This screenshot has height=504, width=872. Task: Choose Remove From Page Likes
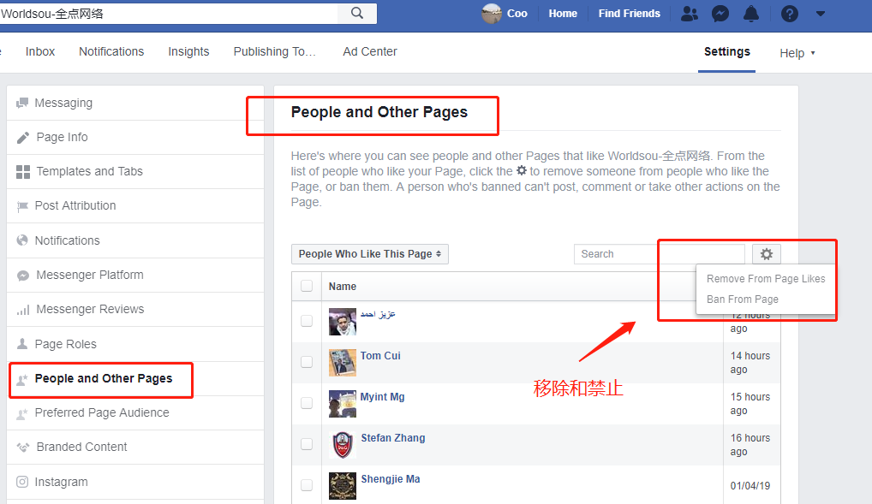click(x=766, y=278)
